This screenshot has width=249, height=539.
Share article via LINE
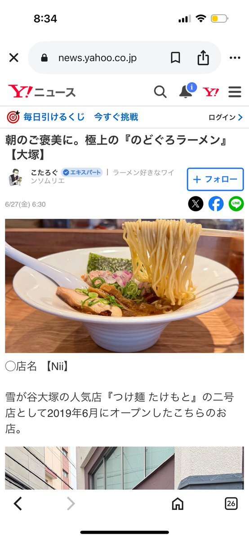236,204
